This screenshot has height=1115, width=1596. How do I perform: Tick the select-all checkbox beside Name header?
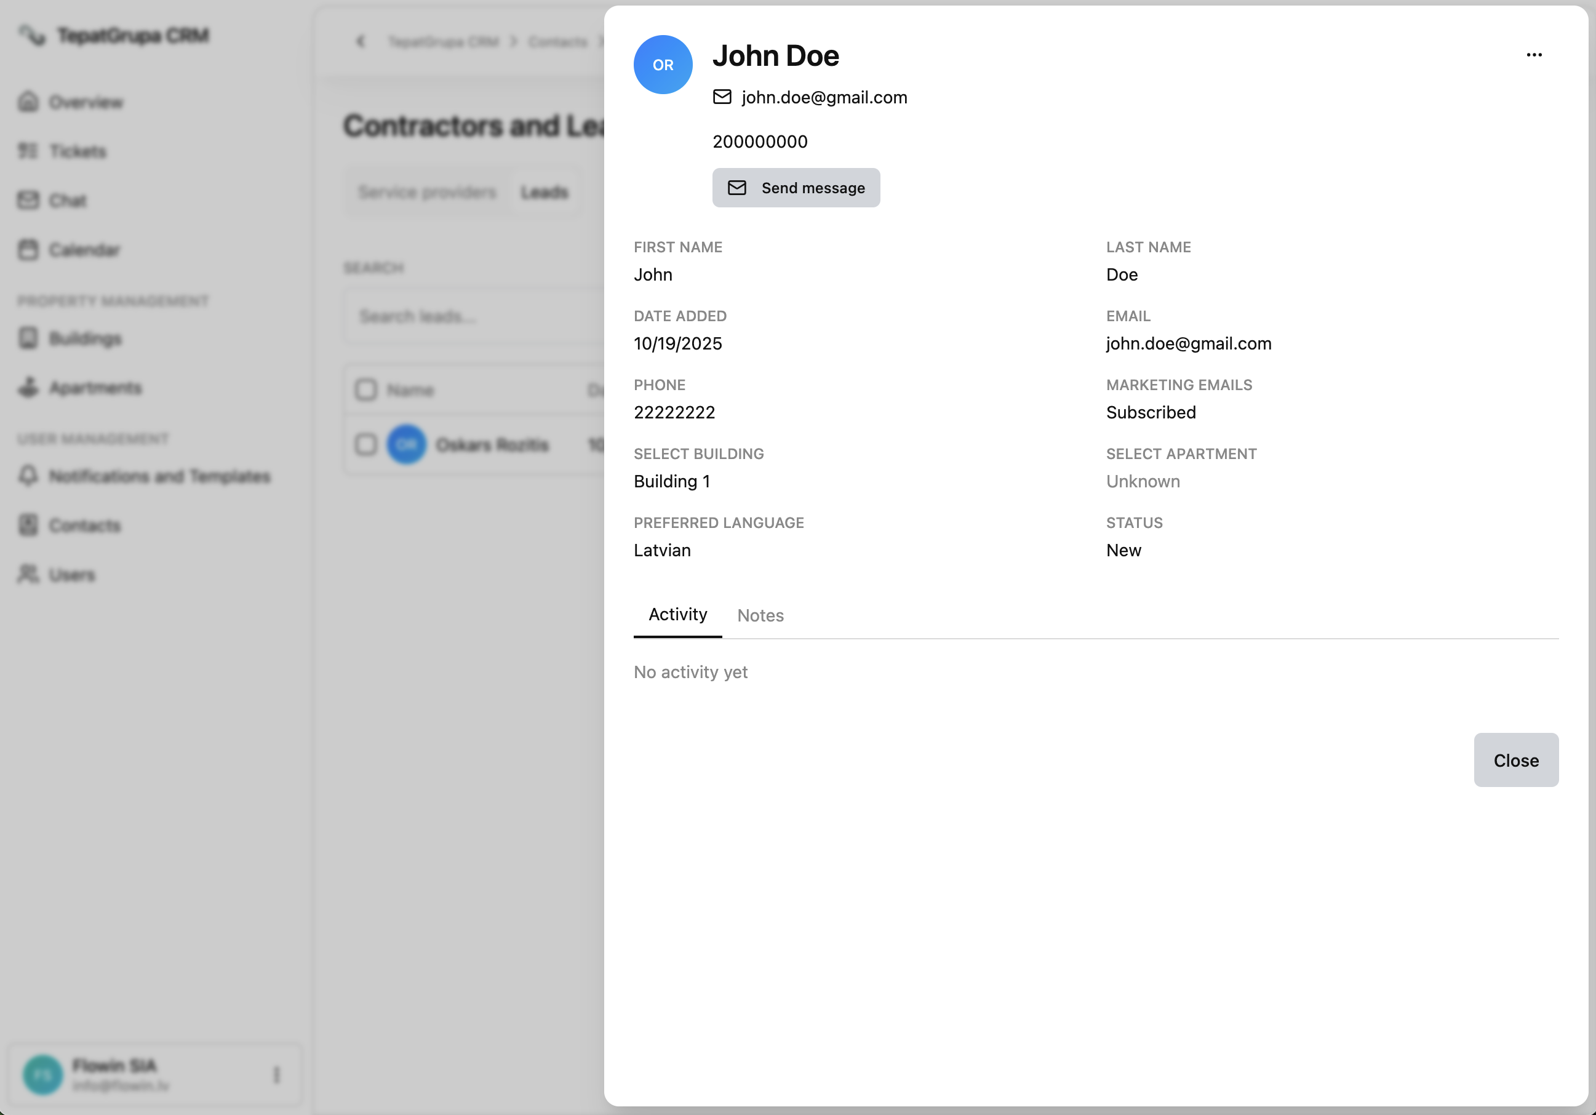click(x=366, y=390)
